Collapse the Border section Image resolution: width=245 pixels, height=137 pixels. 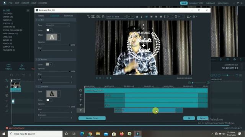37,59
